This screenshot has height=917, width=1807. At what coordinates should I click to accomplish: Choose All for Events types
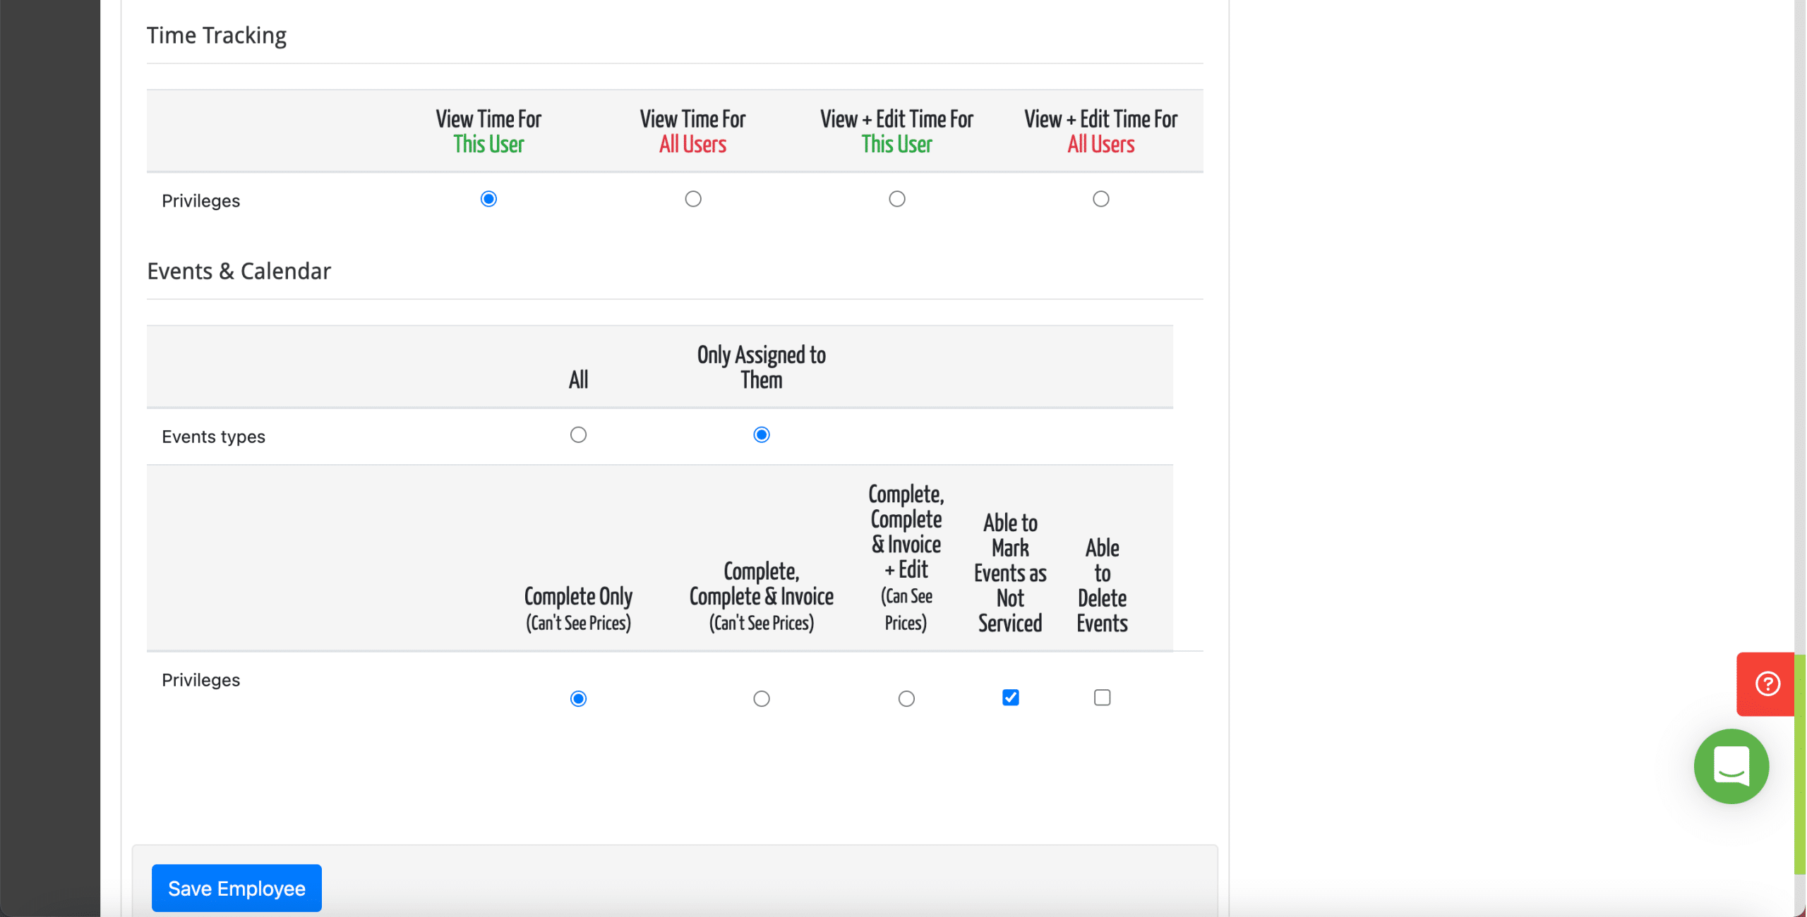578,435
